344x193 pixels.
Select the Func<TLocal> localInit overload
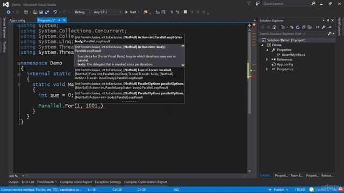click(129, 74)
